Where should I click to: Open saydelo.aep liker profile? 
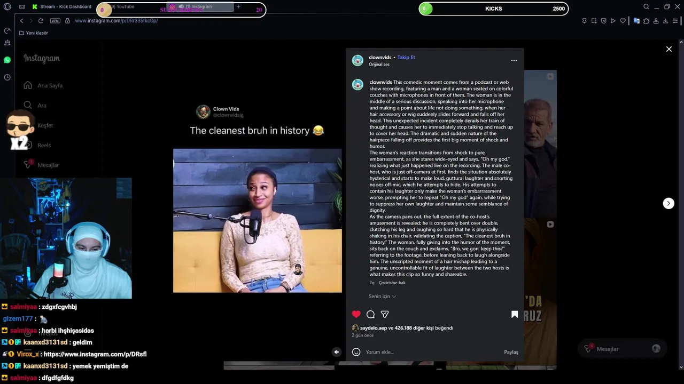click(x=374, y=328)
